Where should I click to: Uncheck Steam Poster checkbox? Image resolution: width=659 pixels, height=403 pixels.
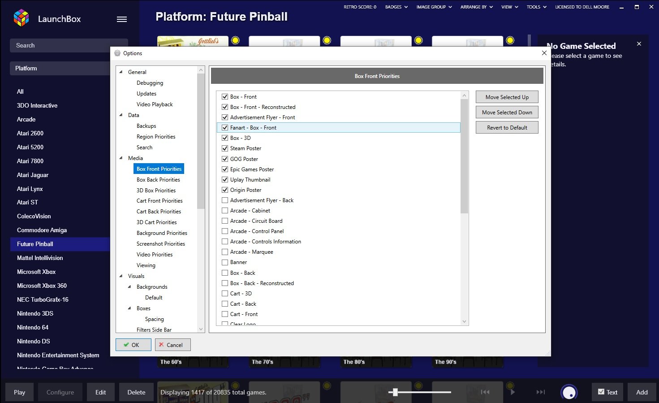225,148
